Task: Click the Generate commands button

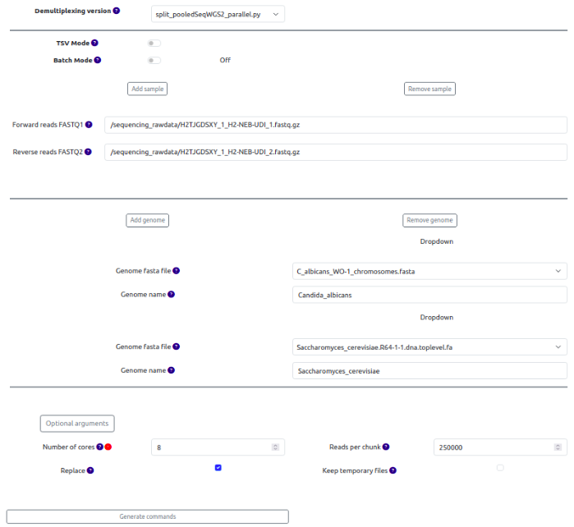Action: 148,516
